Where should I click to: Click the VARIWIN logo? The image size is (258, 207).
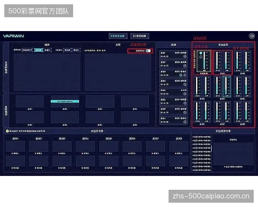(13, 36)
